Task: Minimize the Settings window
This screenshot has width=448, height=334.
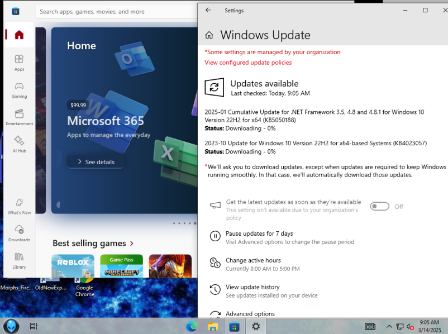Action: click(x=405, y=10)
